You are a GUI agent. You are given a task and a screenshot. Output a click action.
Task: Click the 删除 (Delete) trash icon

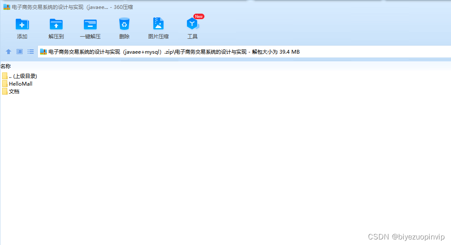coord(124,24)
